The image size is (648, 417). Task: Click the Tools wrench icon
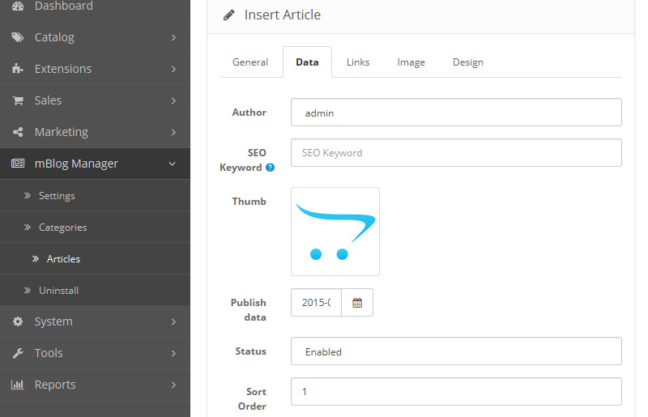point(18,353)
